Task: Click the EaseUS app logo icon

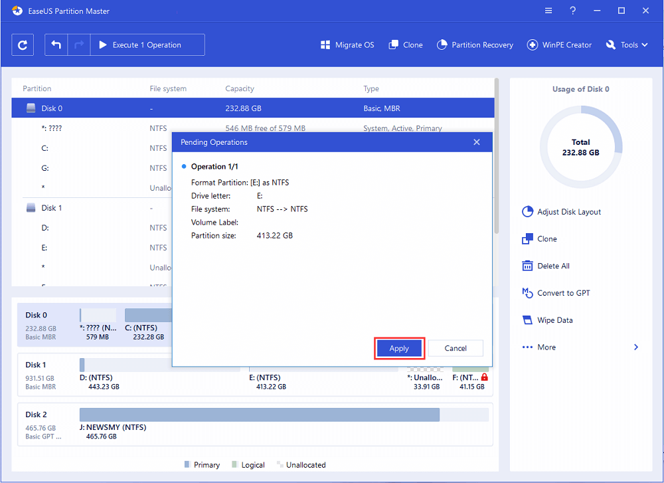Action: pyautogui.click(x=17, y=11)
